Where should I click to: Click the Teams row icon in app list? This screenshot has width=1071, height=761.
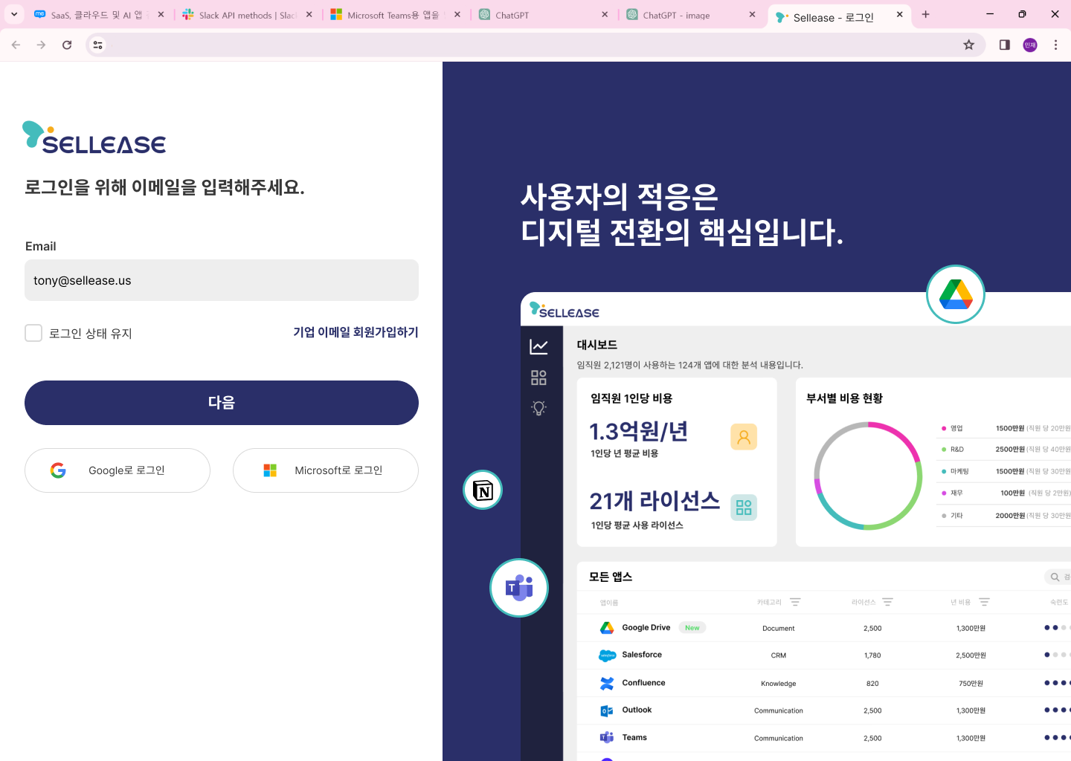coord(607,738)
